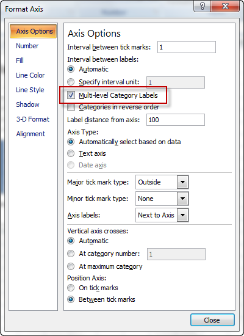Click the Close button
Image resolution: width=244 pixels, height=336 pixels.
212,320
